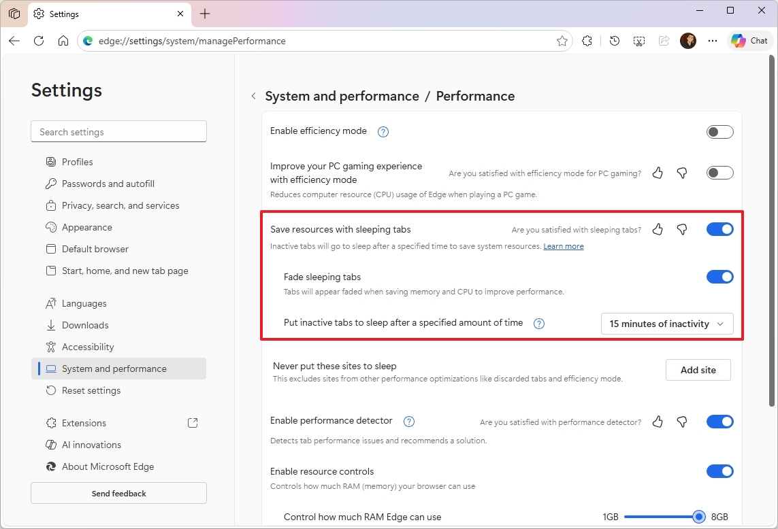Click the Search settings field
The image size is (778, 529).
pos(118,131)
